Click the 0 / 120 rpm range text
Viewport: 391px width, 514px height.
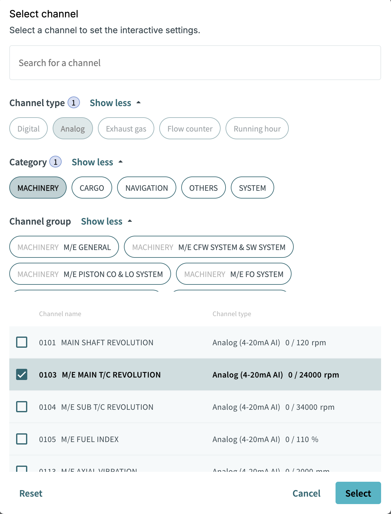pos(305,342)
